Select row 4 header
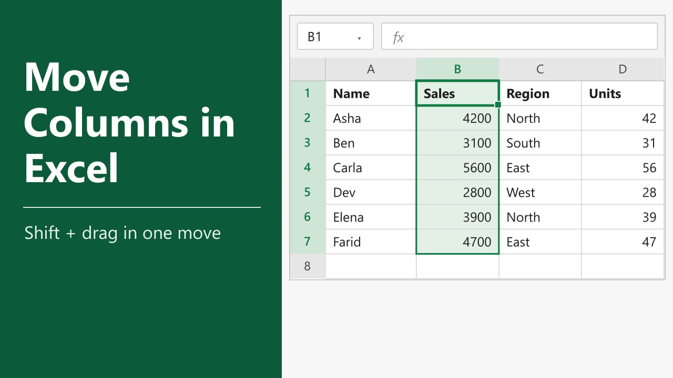Screen dimensions: 673x378 pyautogui.click(x=308, y=167)
